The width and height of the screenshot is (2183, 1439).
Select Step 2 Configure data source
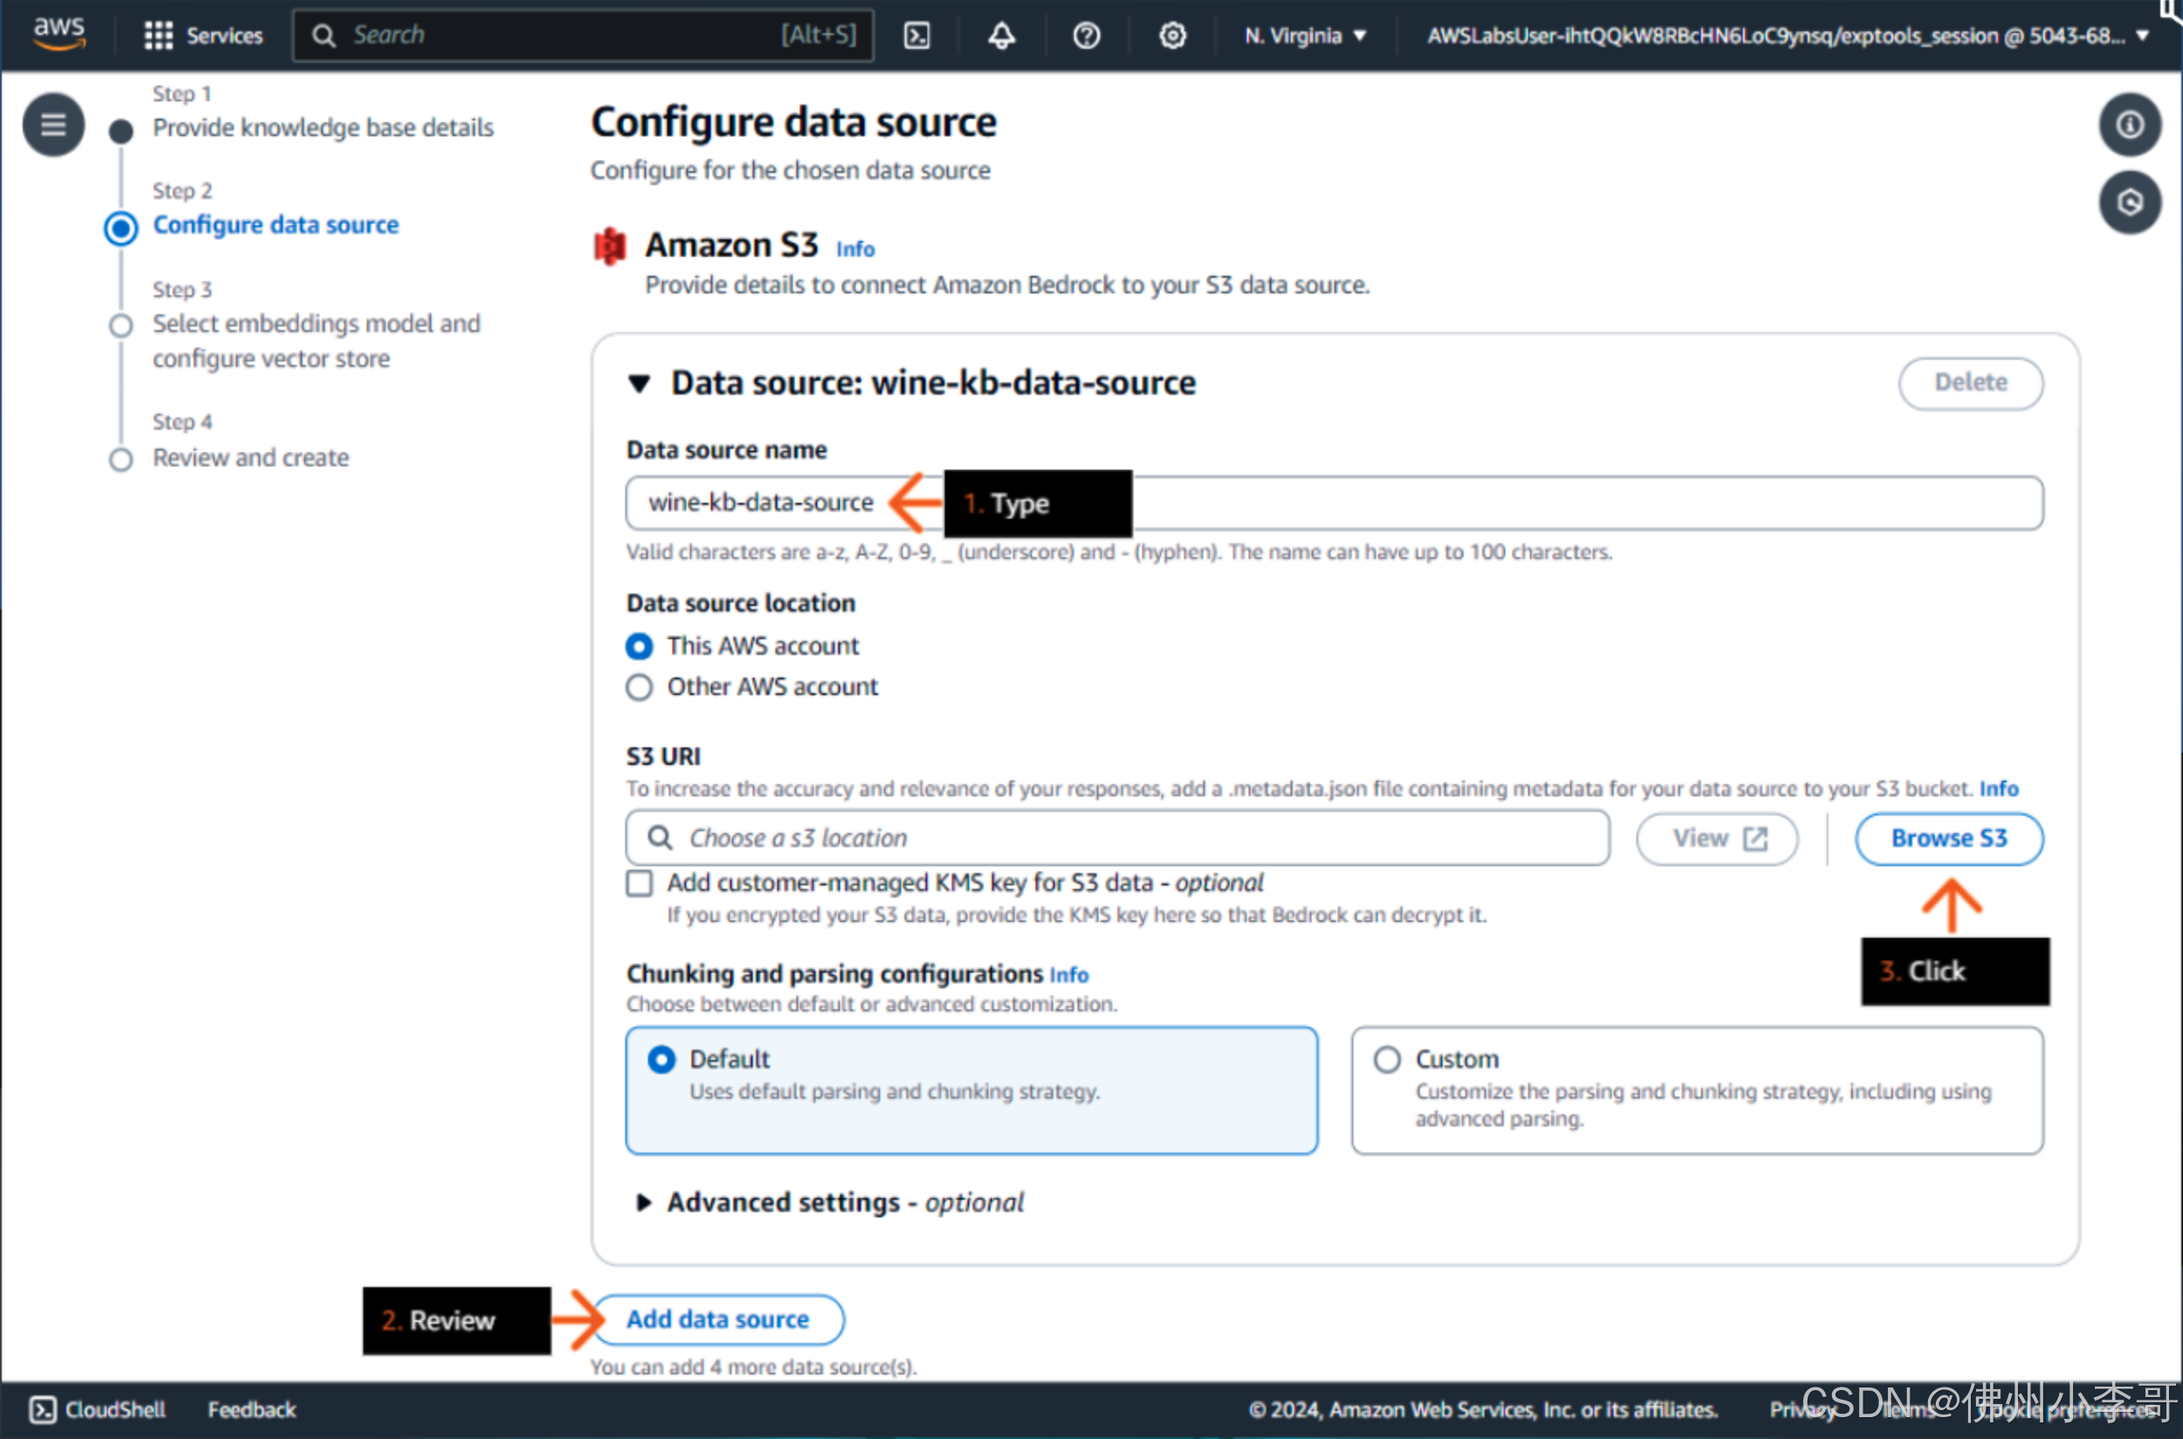(x=275, y=225)
